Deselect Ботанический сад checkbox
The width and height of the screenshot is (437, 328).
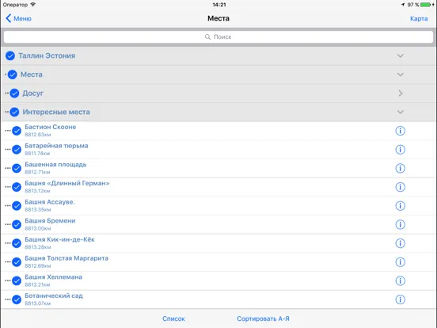[17, 299]
